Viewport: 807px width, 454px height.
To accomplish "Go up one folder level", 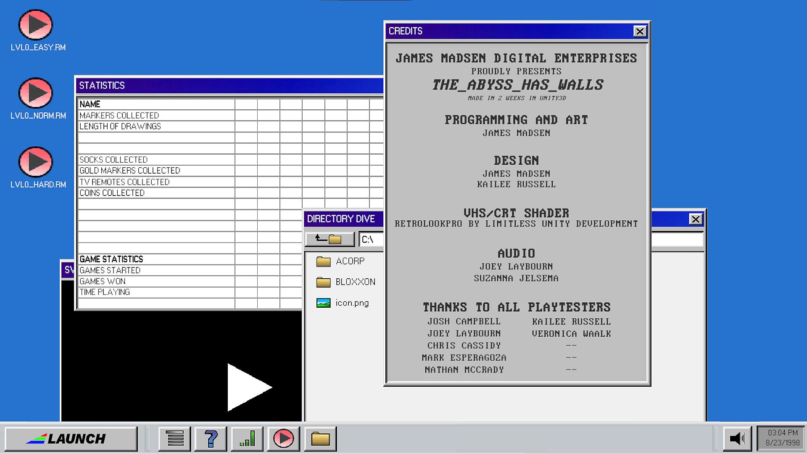I will tap(329, 239).
